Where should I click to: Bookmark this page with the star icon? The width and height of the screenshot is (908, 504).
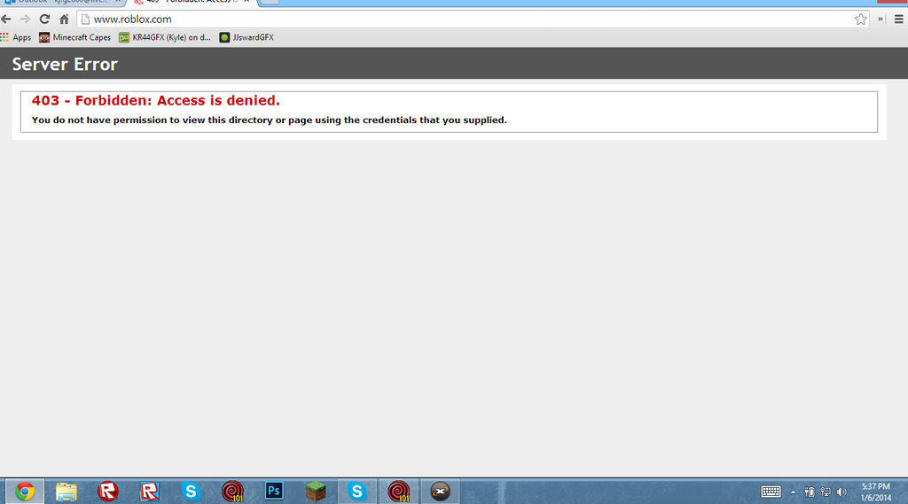860,19
